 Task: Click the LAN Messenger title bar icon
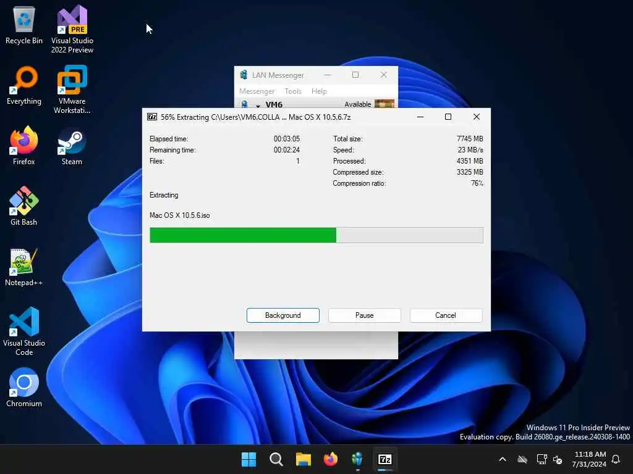[x=244, y=75]
